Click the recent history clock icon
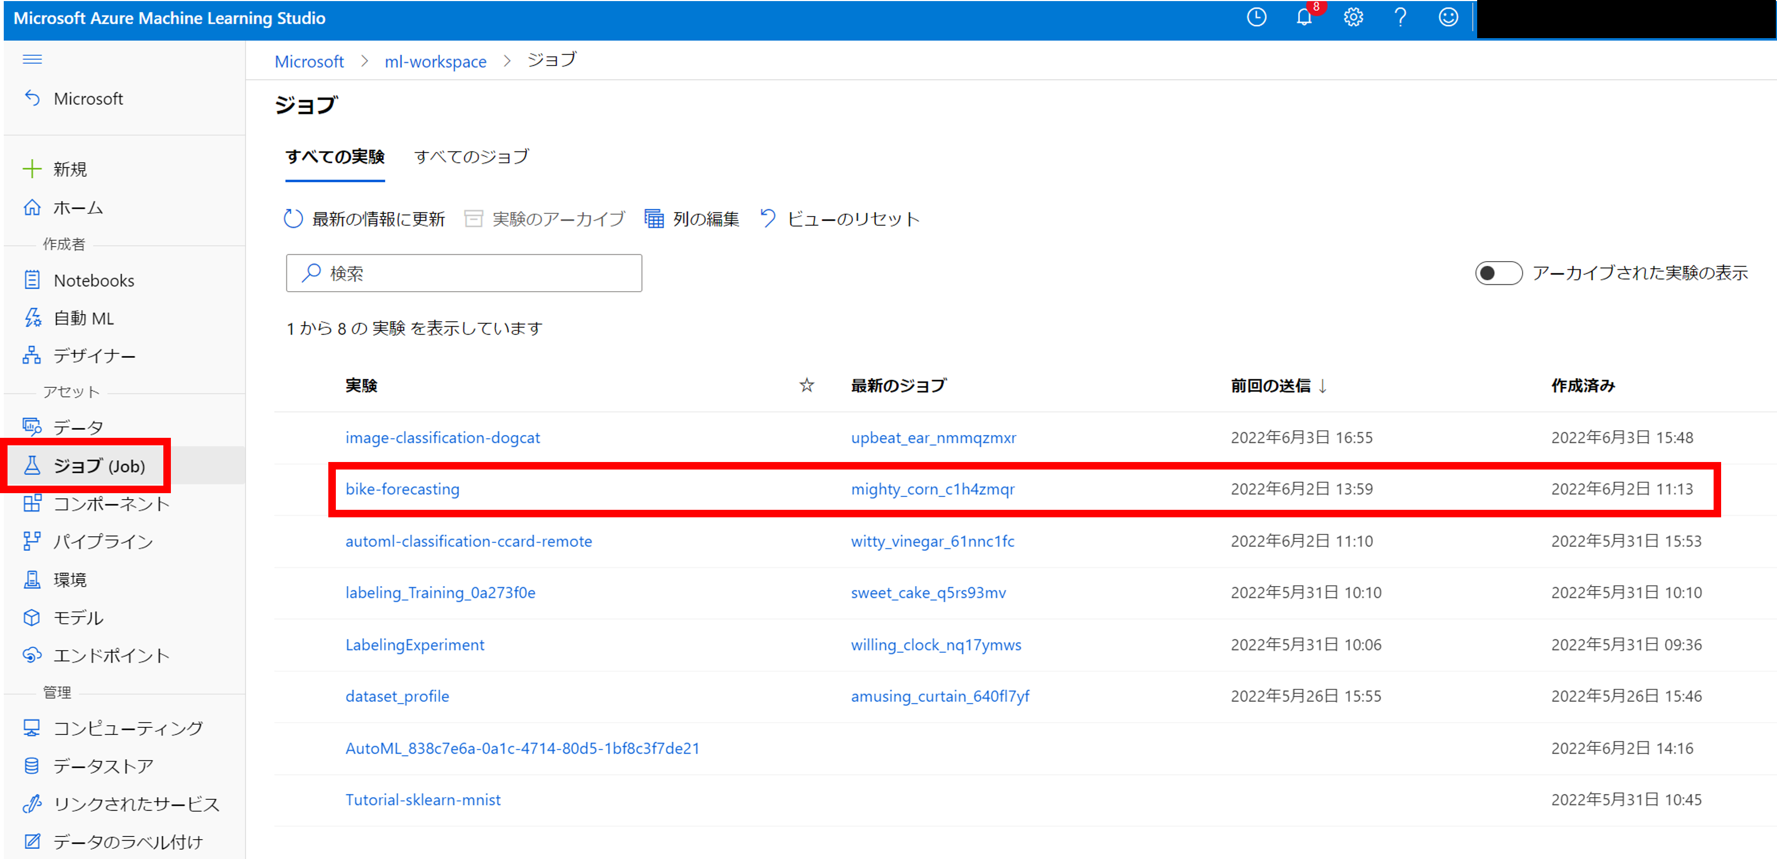The height and width of the screenshot is (859, 1777). click(x=1256, y=18)
